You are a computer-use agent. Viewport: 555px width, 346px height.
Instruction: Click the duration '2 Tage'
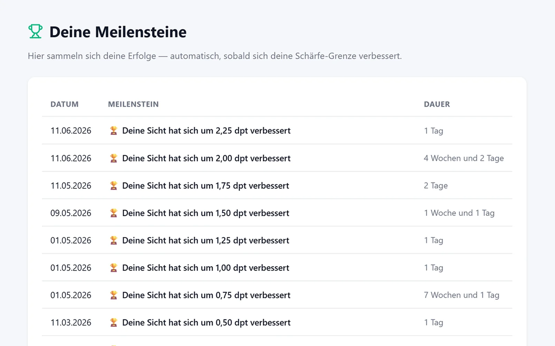coord(436,186)
